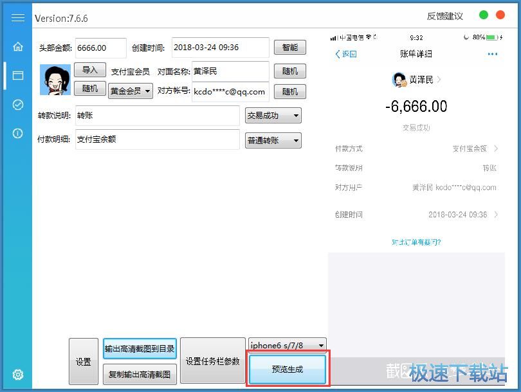Open the 反馈建议 feedback link
Viewport: 521px width, 392px height.
click(x=445, y=15)
